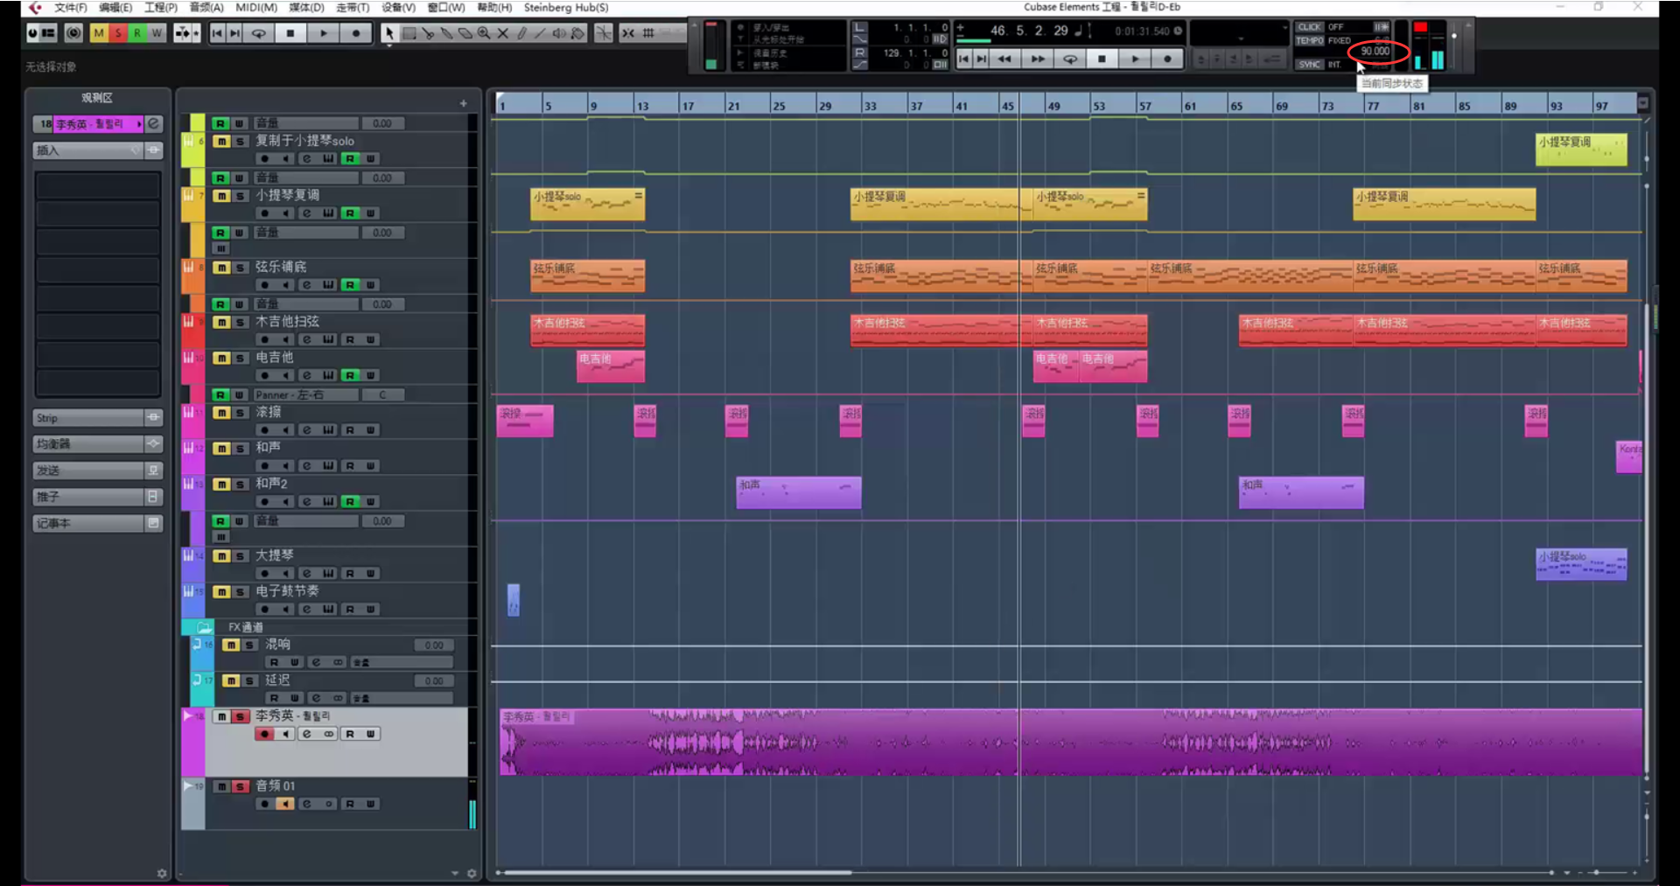Open the 文件(F) menu
Viewport: 1680px width, 886px height.
tap(71, 8)
